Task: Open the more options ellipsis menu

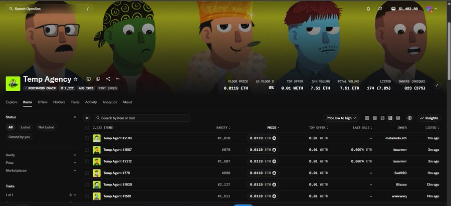Action: (118, 79)
